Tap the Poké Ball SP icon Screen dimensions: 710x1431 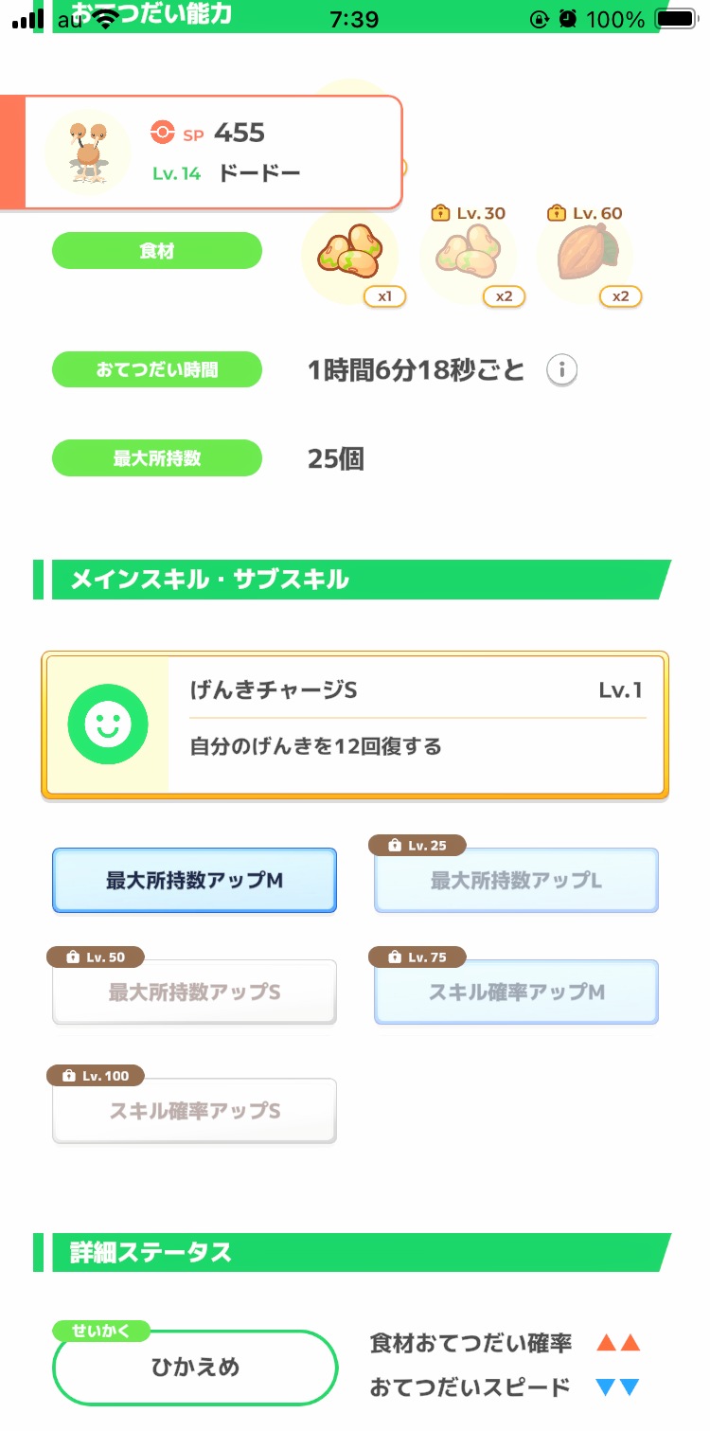click(163, 133)
